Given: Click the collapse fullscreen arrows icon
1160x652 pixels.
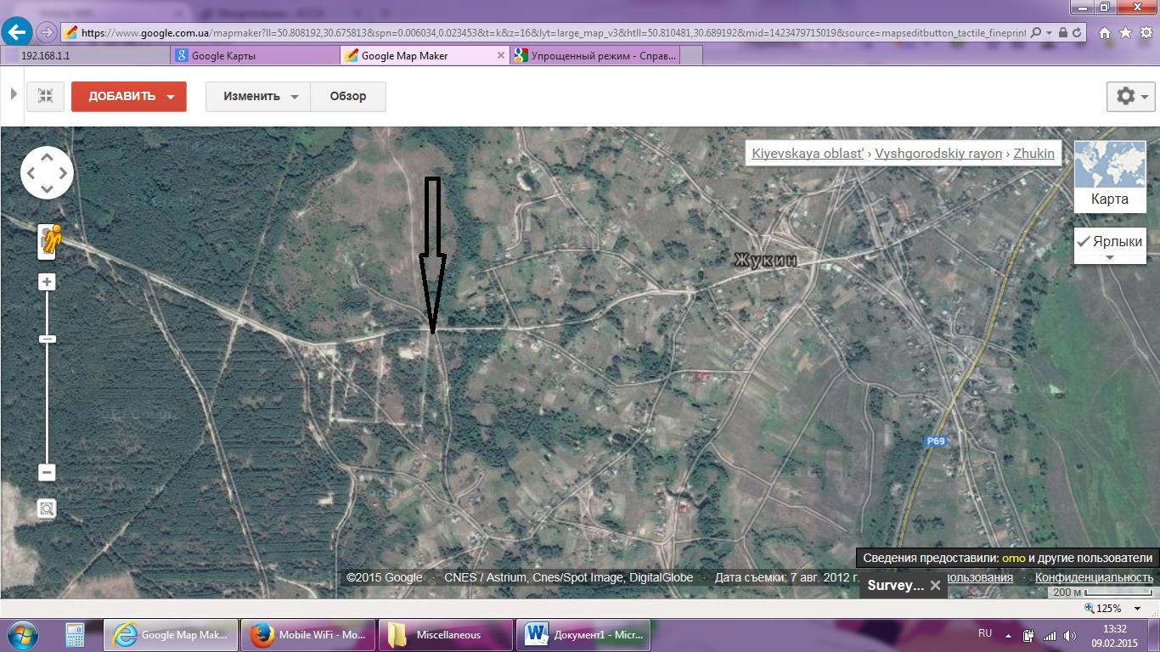Looking at the screenshot, I should click(x=45, y=96).
